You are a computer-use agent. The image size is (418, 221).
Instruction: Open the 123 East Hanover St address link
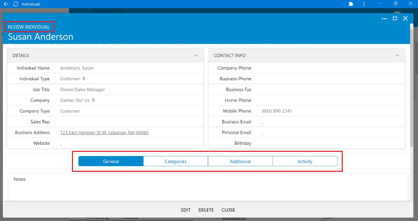point(104,132)
